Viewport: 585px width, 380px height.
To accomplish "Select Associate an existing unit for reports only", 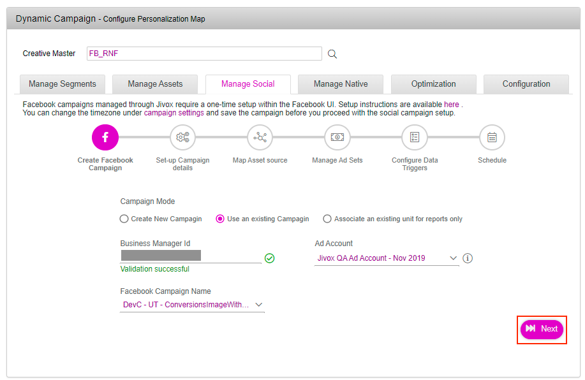I will 327,219.
